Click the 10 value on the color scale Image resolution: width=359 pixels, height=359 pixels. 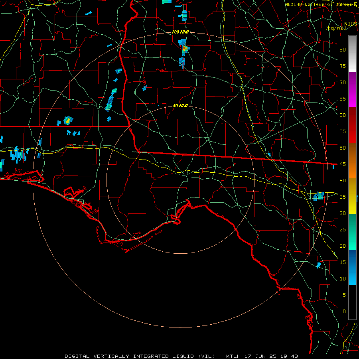click(x=343, y=279)
